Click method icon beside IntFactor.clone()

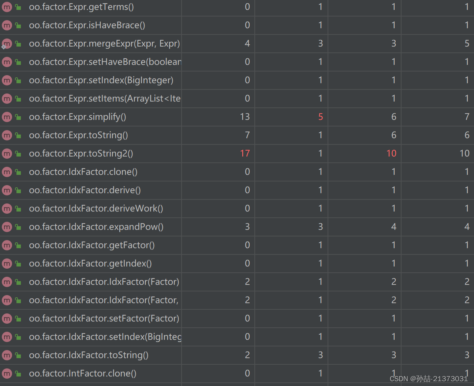[x=7, y=374]
